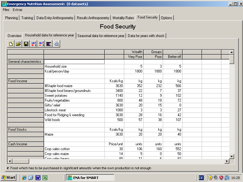Click the taskbar clock showing 16:28
Viewport: 243px width, 182px height.
236,178
